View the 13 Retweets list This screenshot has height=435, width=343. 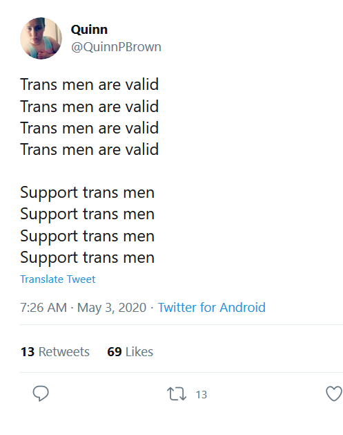pos(55,351)
